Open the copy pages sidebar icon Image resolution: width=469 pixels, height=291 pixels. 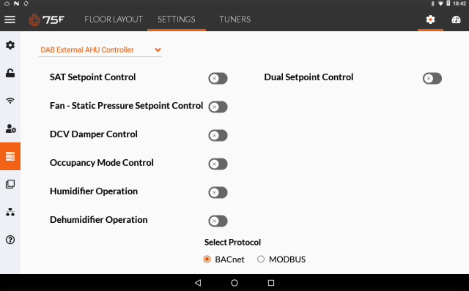(10, 184)
